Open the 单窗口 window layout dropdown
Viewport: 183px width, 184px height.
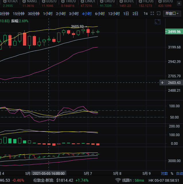[172, 14]
